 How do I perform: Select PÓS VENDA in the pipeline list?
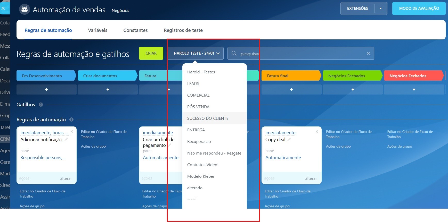[x=198, y=107]
